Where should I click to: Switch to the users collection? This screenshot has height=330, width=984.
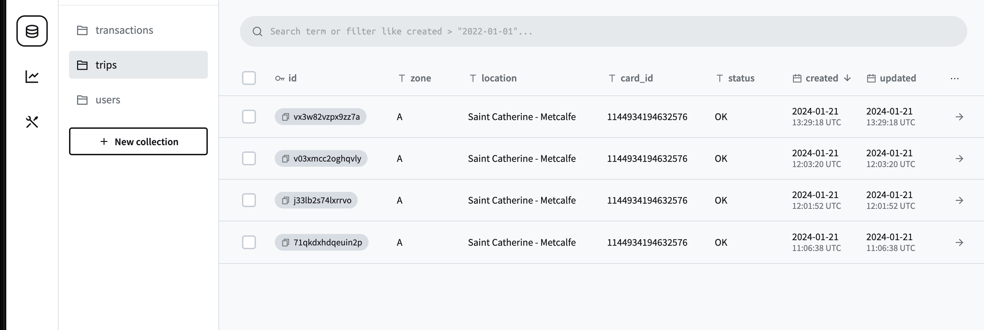[108, 100]
